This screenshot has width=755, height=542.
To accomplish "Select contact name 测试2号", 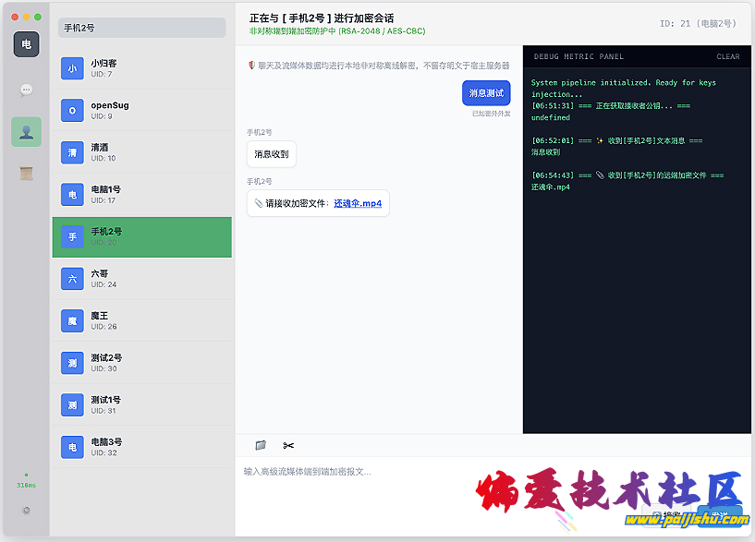I will pyautogui.click(x=106, y=357).
